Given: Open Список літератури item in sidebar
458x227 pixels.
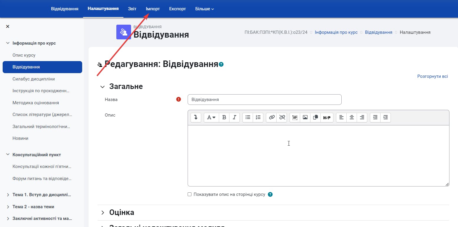Looking at the screenshot, I should point(42,115).
